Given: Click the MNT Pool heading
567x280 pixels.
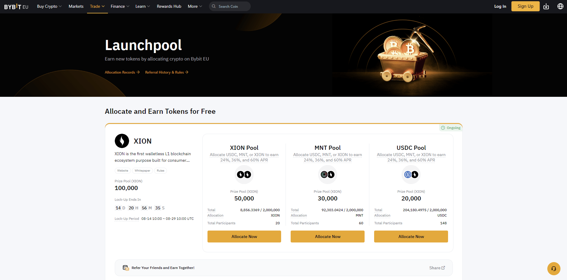Looking at the screenshot, I should pyautogui.click(x=328, y=148).
